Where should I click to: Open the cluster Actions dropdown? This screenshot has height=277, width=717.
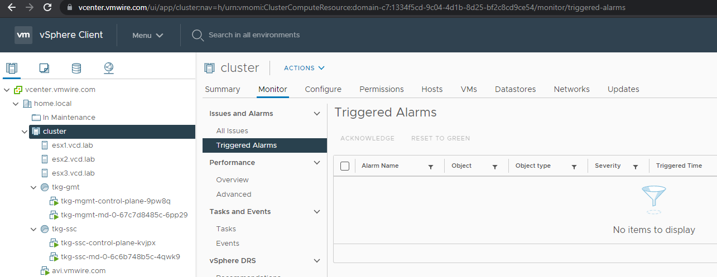coord(304,68)
